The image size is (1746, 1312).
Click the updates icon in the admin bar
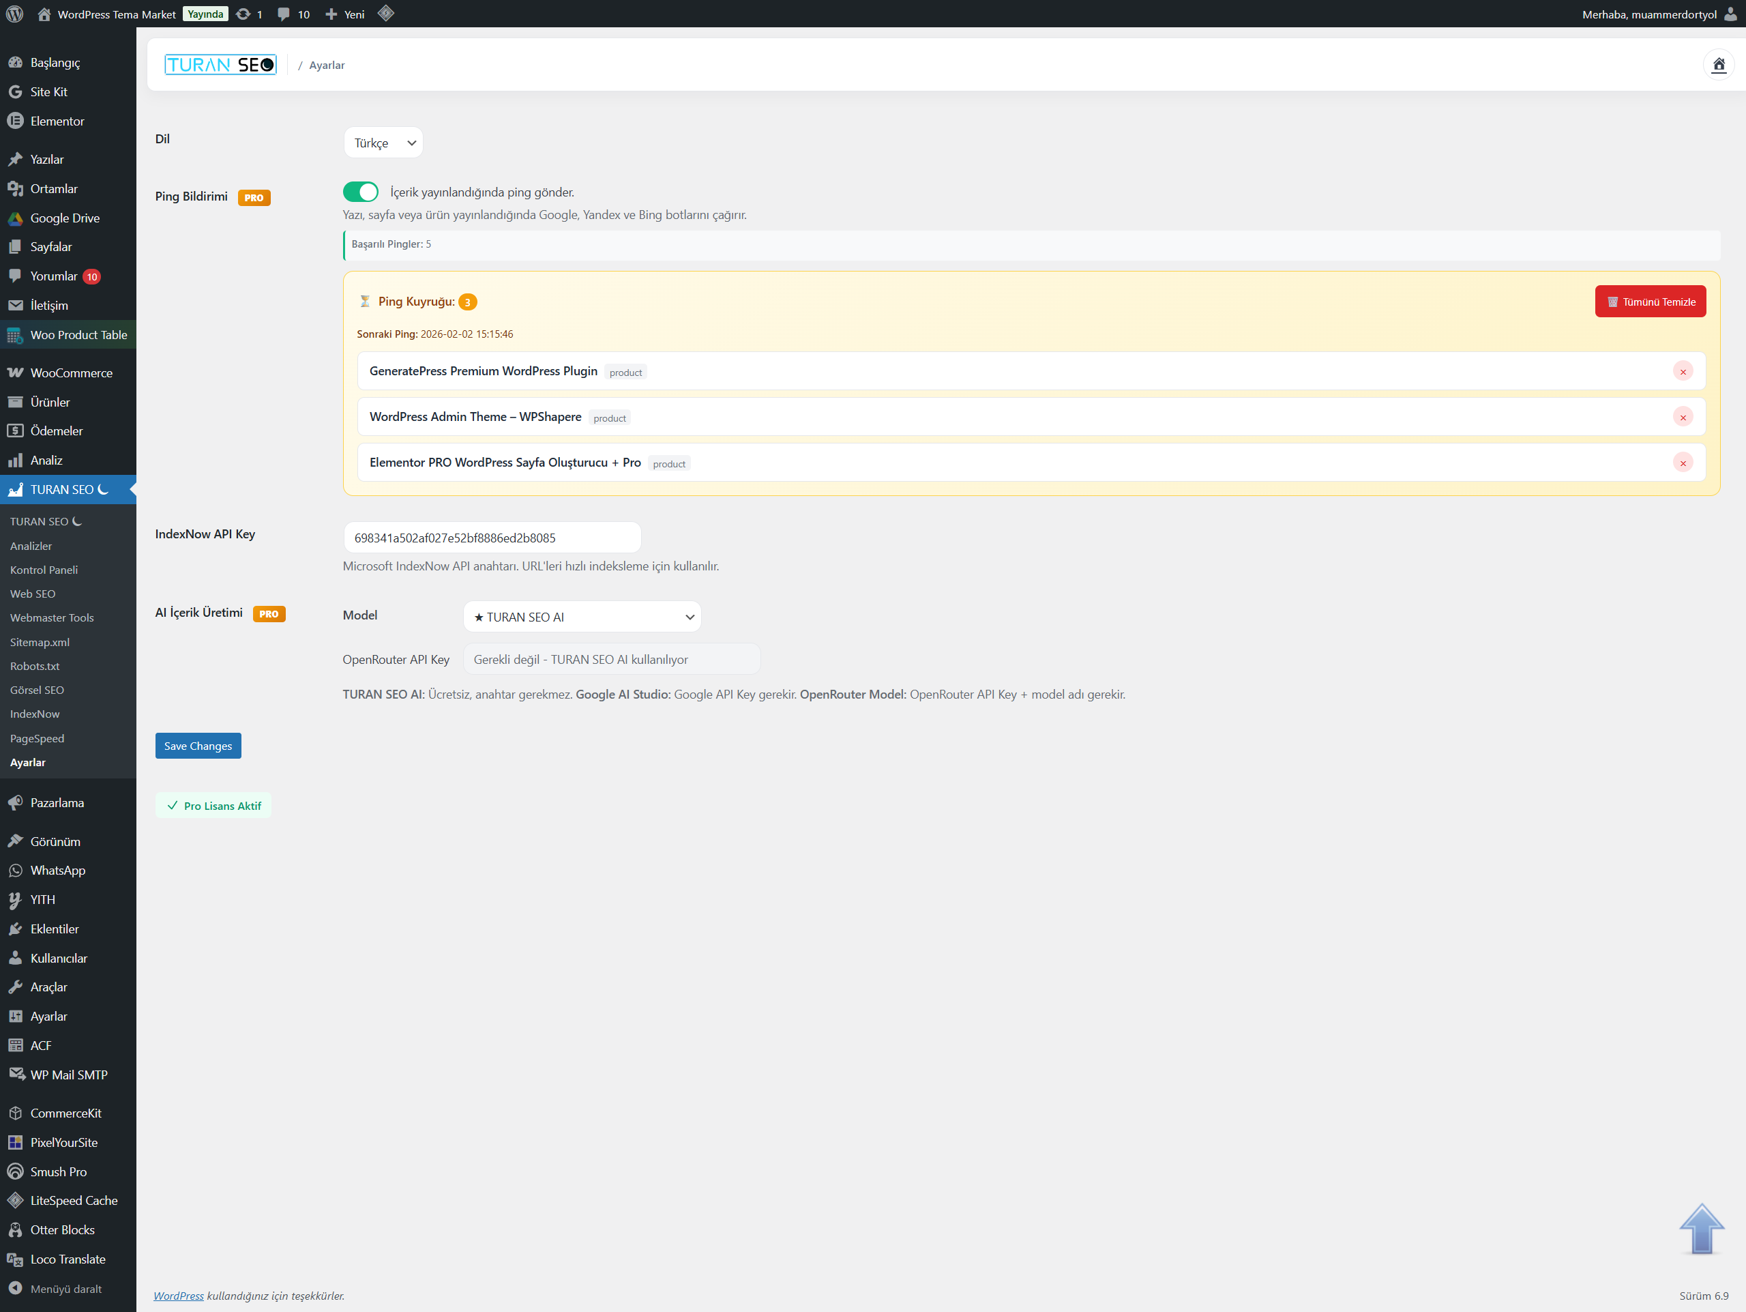(x=249, y=14)
